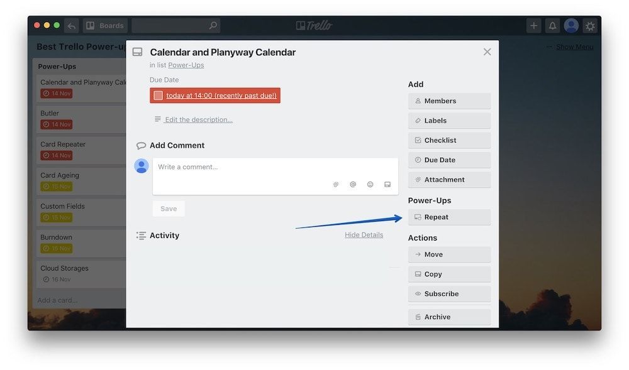Mark the due date checkbox complete

pyautogui.click(x=159, y=95)
